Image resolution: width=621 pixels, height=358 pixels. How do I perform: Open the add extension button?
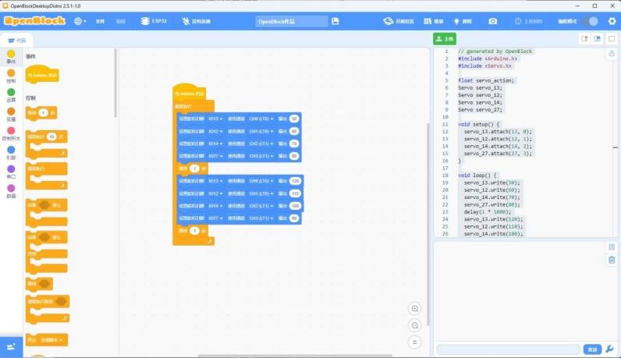coord(11,347)
